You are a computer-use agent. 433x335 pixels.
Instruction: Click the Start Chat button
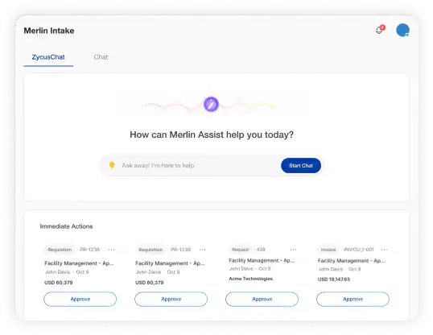(301, 166)
